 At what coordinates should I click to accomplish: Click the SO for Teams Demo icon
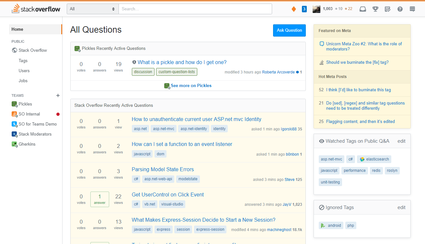tap(14, 124)
